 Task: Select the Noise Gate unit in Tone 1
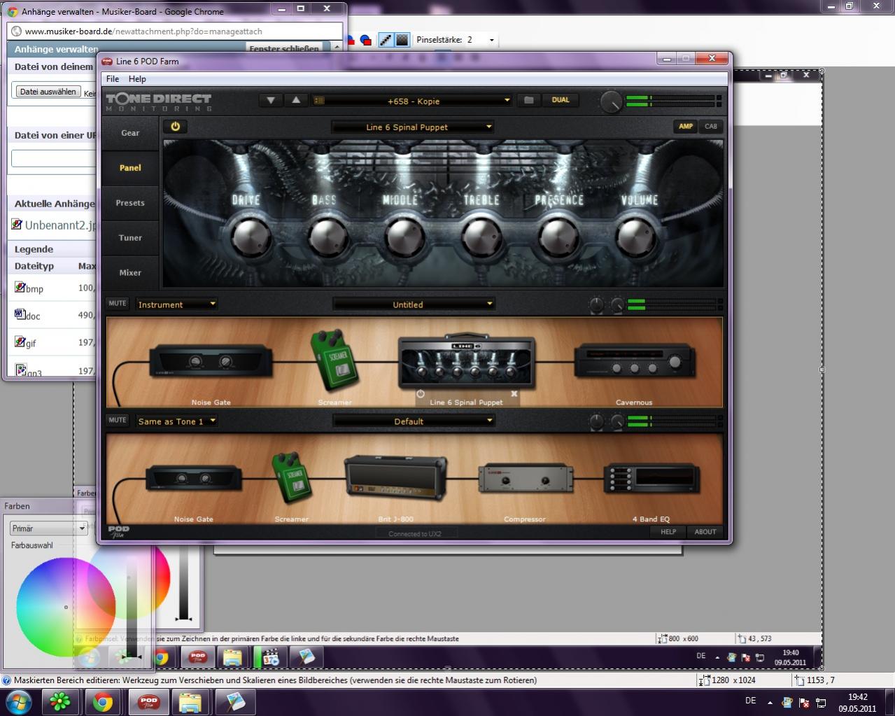point(211,361)
